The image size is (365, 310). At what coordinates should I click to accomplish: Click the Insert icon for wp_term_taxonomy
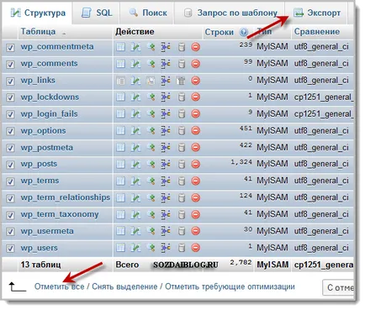tap(166, 214)
